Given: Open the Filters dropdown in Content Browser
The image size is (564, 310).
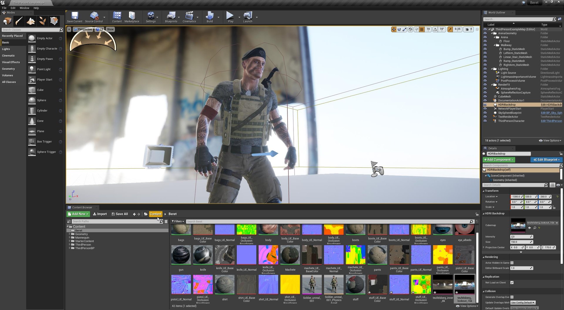Looking at the screenshot, I should click(x=178, y=222).
